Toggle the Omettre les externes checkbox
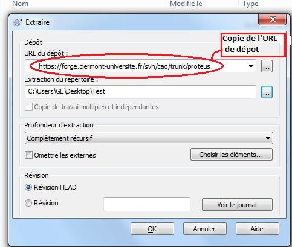 click(x=28, y=155)
